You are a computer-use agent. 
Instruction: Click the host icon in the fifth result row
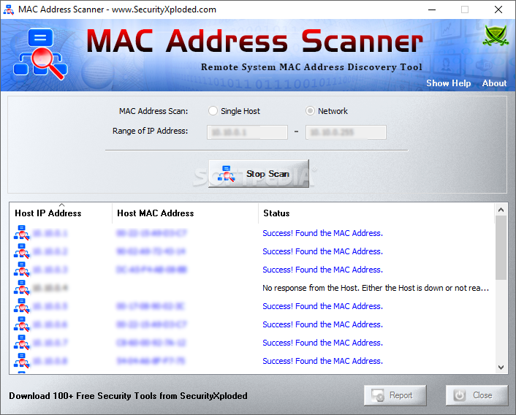click(x=22, y=306)
